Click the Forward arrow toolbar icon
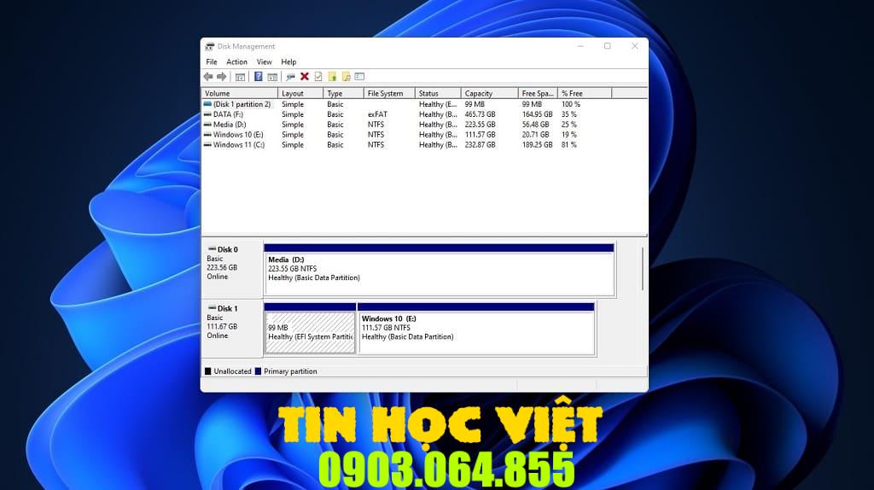Image resolution: width=874 pixels, height=490 pixels. tap(222, 77)
